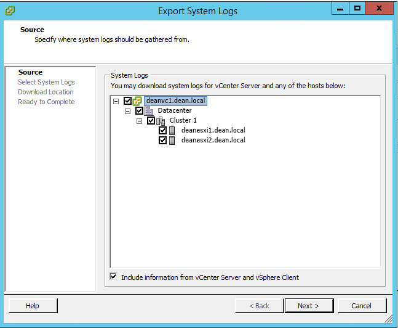
Task: Click the Cancel button
Action: click(361, 306)
